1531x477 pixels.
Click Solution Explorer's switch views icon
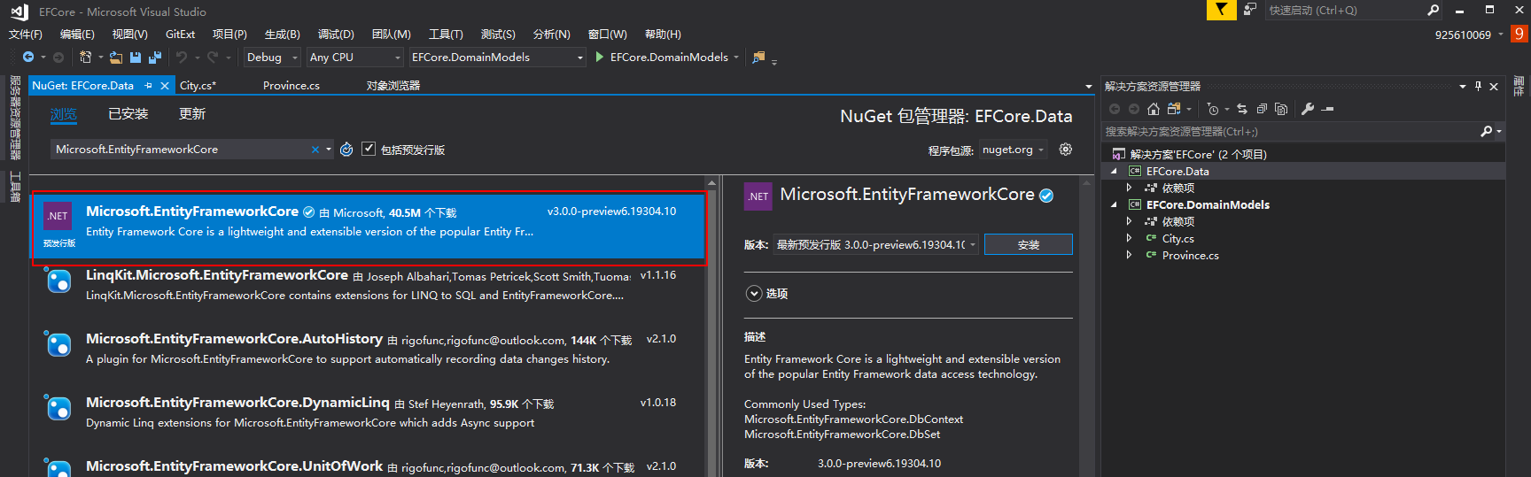click(x=1174, y=109)
